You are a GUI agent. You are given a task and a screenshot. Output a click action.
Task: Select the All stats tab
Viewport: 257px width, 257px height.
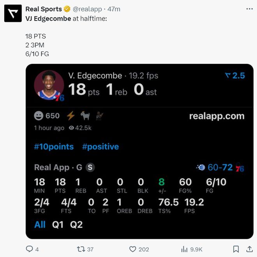[40, 225]
